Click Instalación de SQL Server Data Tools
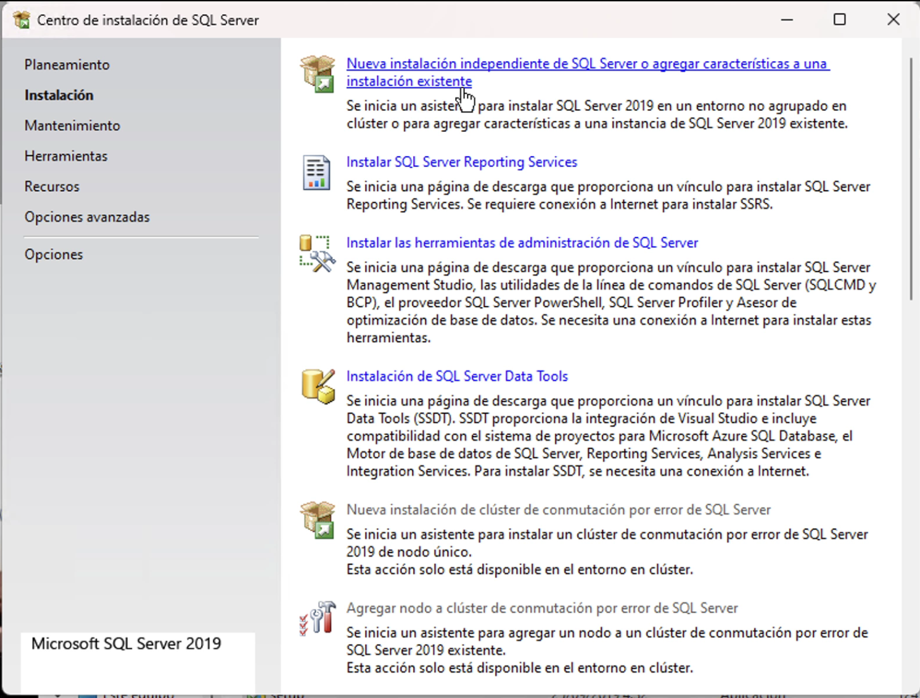The height and width of the screenshot is (698, 920). (457, 376)
